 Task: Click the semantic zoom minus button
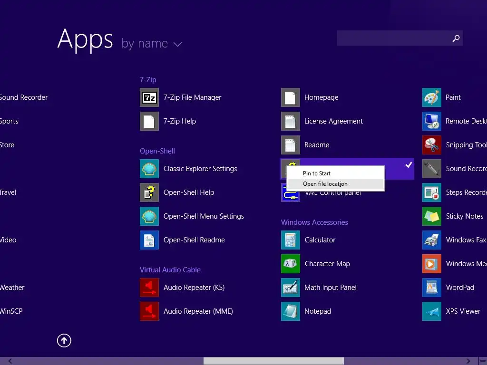click(483, 361)
